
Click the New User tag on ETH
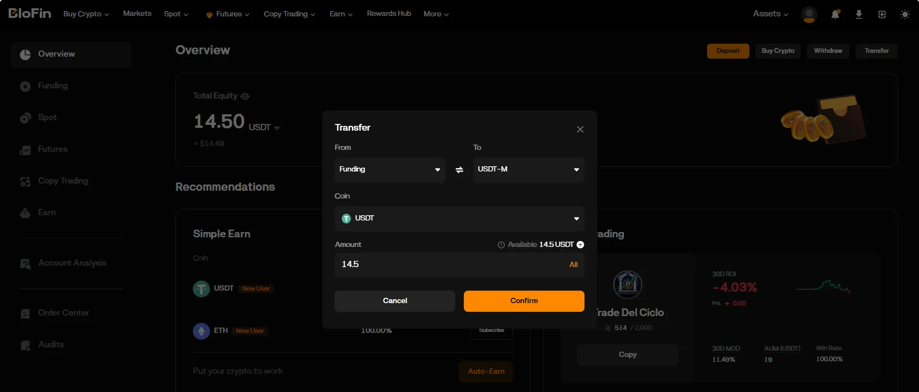[x=249, y=331]
